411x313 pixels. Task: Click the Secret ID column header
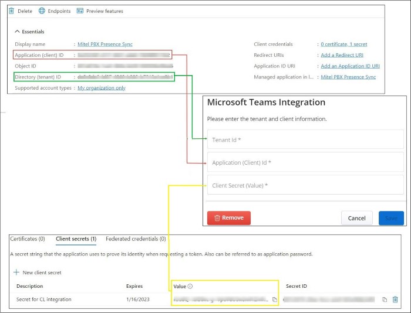coord(297,286)
